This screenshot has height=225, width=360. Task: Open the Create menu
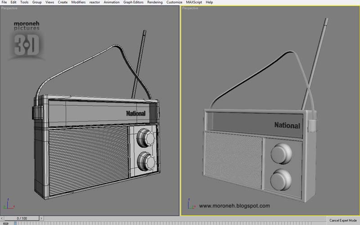pos(63,2)
